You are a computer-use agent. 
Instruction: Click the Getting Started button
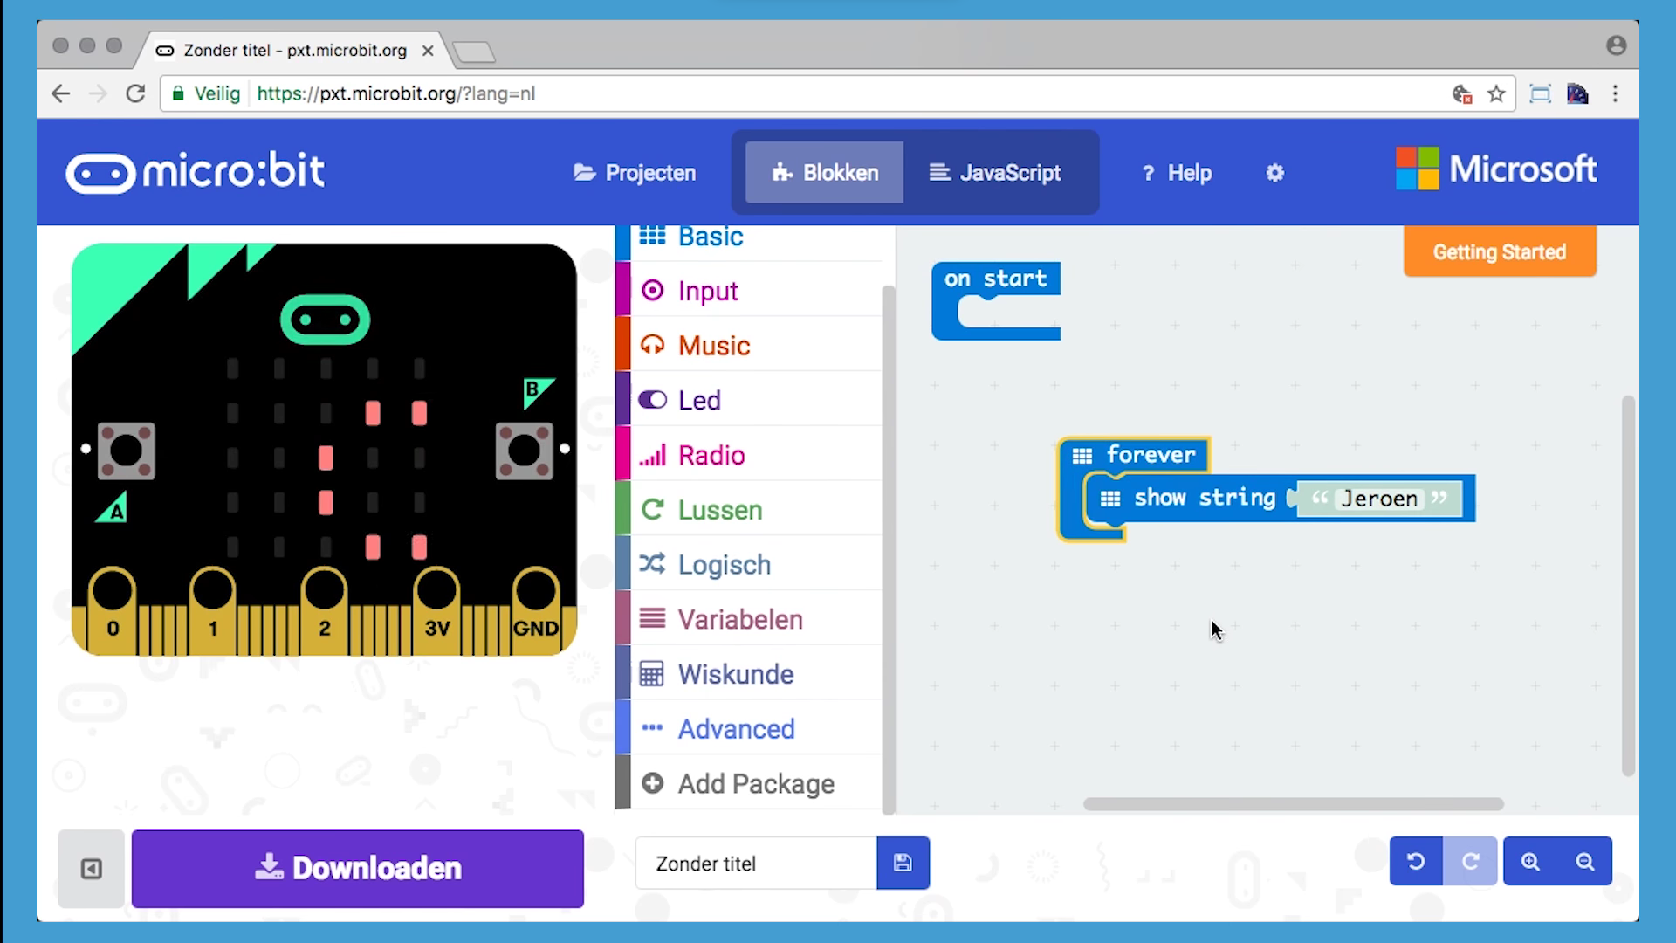pos(1499,252)
